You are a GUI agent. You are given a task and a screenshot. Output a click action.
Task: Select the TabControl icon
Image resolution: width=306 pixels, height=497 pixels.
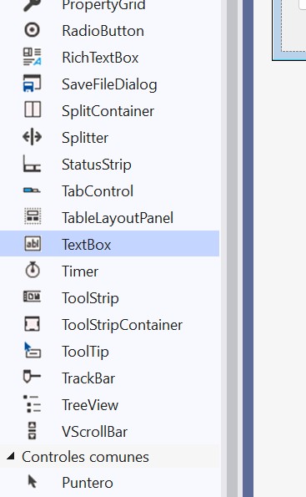click(x=33, y=190)
